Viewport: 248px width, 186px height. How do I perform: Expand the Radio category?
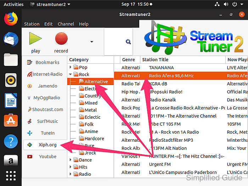(71, 174)
